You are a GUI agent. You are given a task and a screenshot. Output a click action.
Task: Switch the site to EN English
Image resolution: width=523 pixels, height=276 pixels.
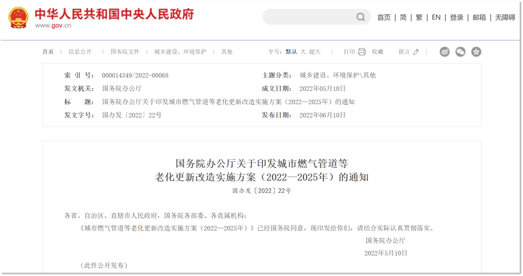pyautogui.click(x=436, y=17)
